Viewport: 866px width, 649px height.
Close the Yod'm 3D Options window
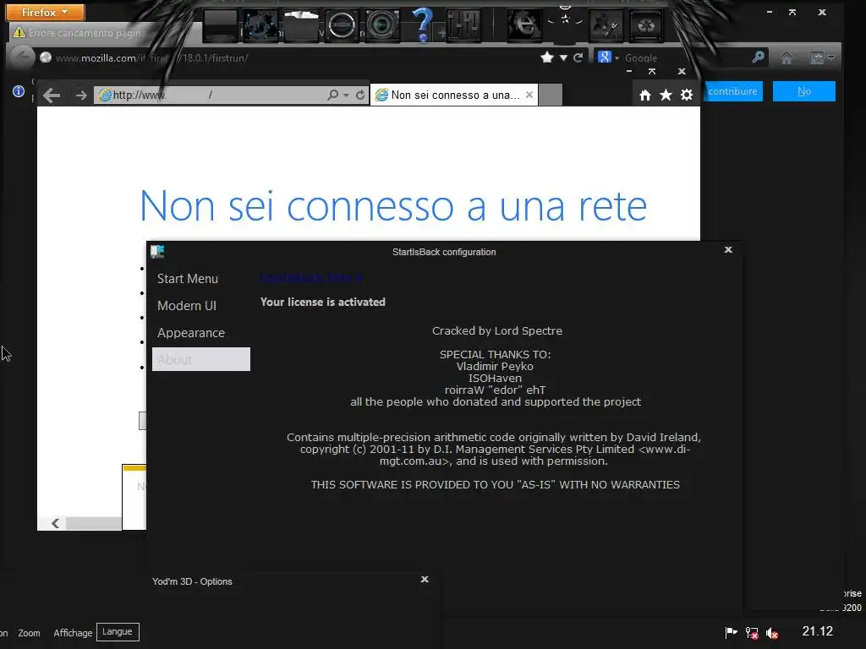(425, 580)
